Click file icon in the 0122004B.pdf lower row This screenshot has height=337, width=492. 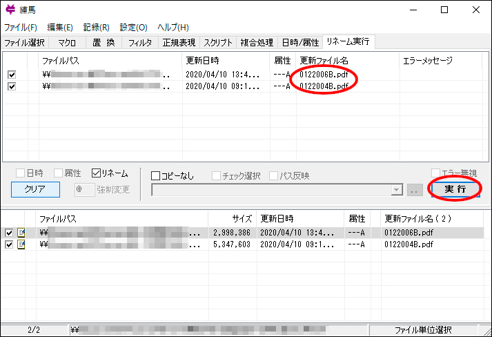[x=21, y=244]
